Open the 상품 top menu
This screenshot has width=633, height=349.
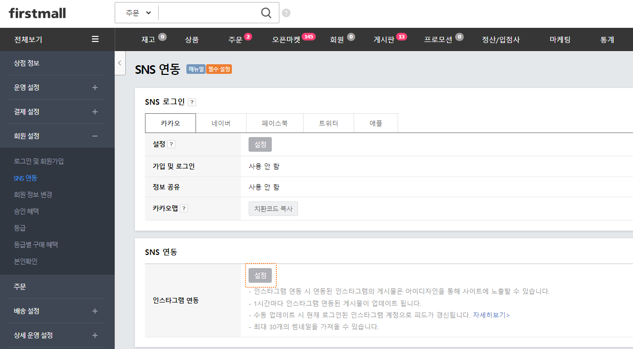(191, 39)
